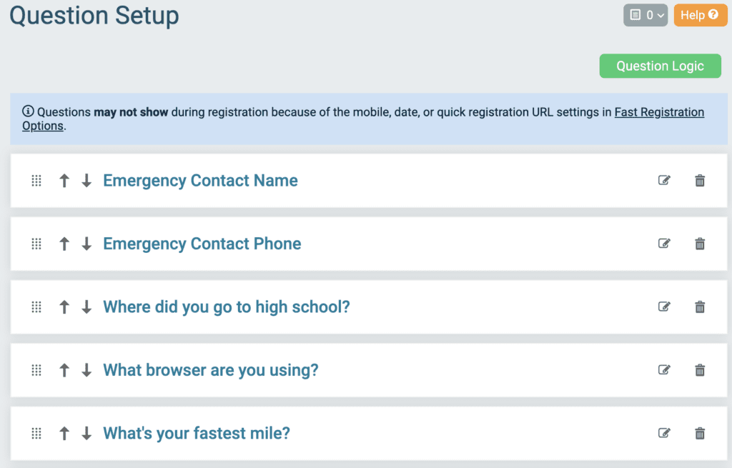Delete the Emergency Contact Name question
The image size is (732, 468).
tap(699, 180)
